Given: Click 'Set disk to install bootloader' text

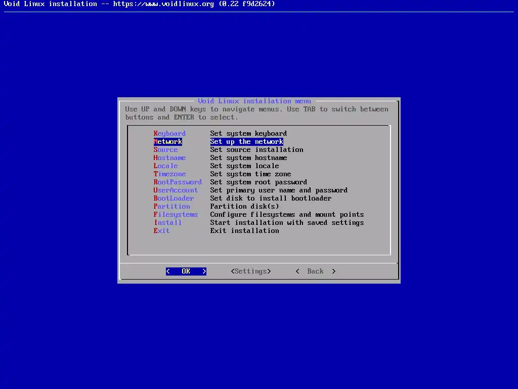Looking at the screenshot, I should 271,198.
